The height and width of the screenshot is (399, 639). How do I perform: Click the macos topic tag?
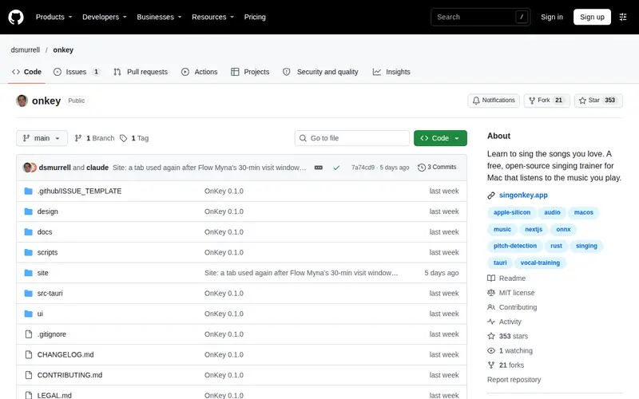pos(584,212)
